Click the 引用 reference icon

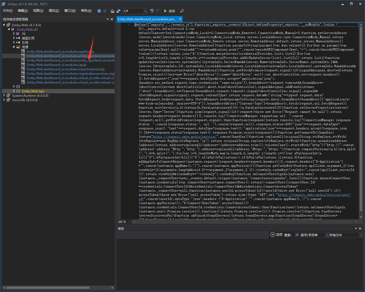18,43
